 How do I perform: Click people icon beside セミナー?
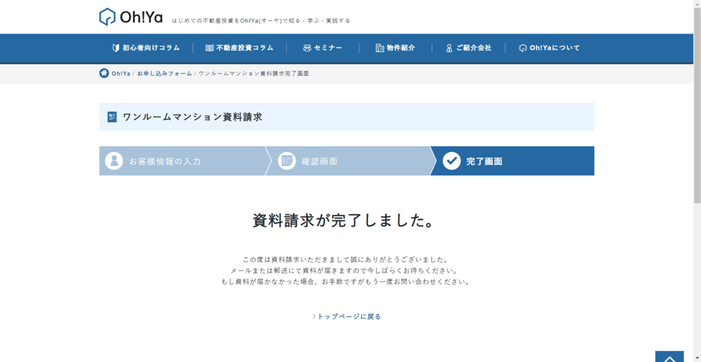(x=307, y=48)
